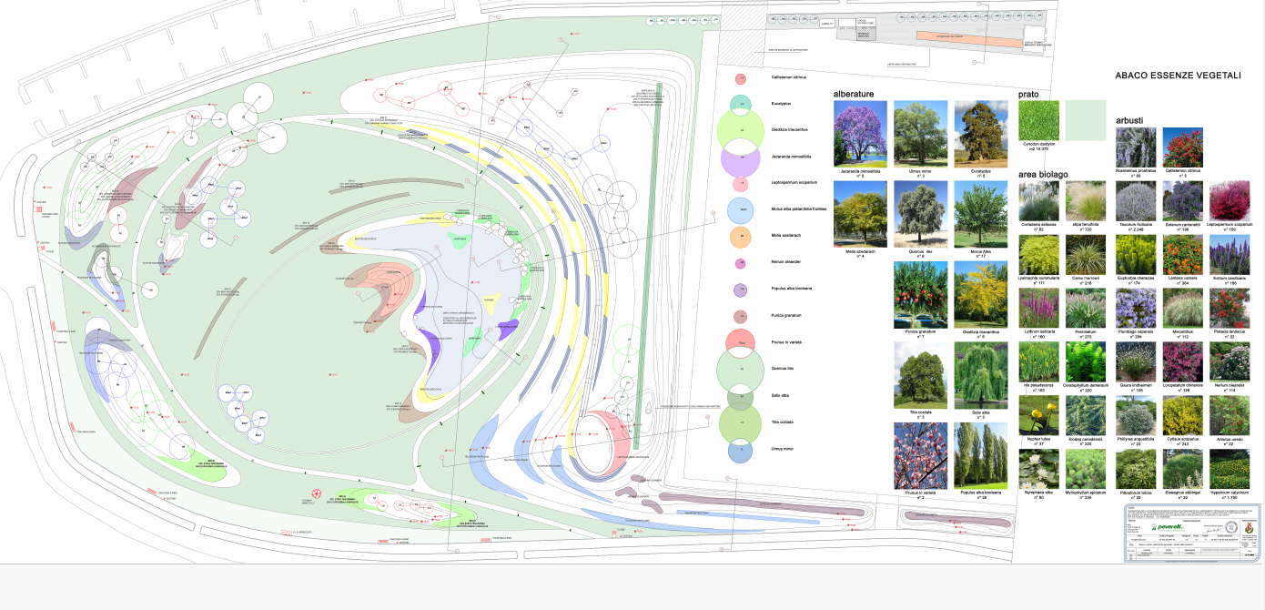
Task: Select the pale green prato color swatch
Action: click(x=1085, y=120)
